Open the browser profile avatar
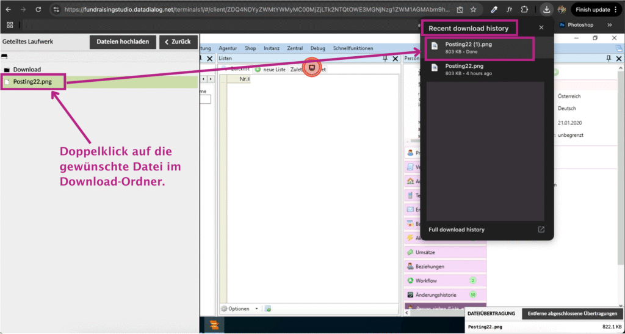 (x=562, y=10)
